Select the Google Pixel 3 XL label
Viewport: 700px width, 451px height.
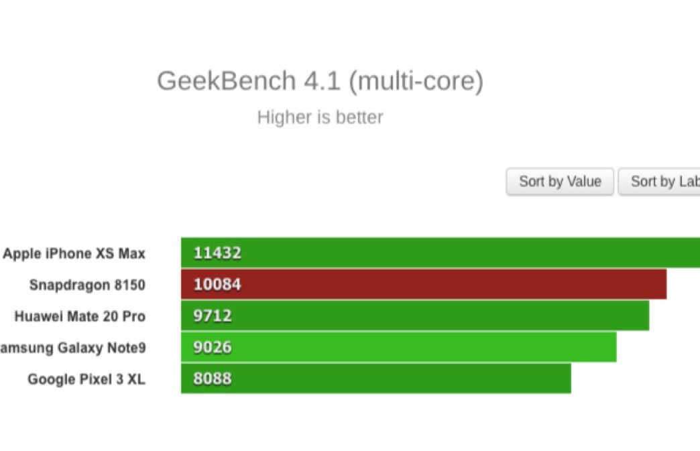tap(86, 379)
